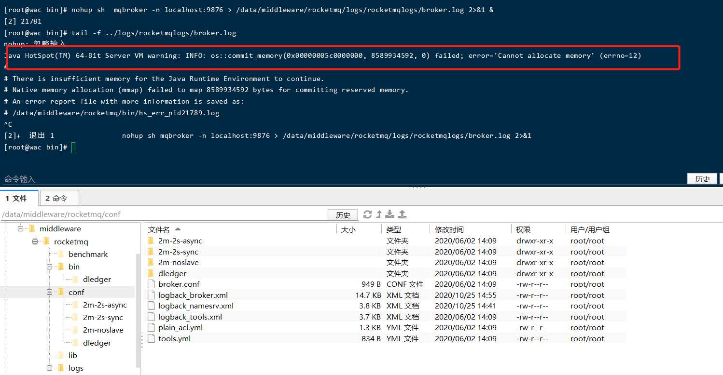This screenshot has width=723, height=375.
Task: Click the 949 B size value
Action: tap(371, 284)
